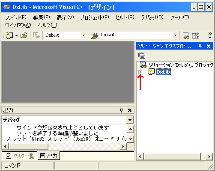Toggle auto-hide pin on the 出力 panel
Screen dimensions: 215x171
click(x=121, y=110)
